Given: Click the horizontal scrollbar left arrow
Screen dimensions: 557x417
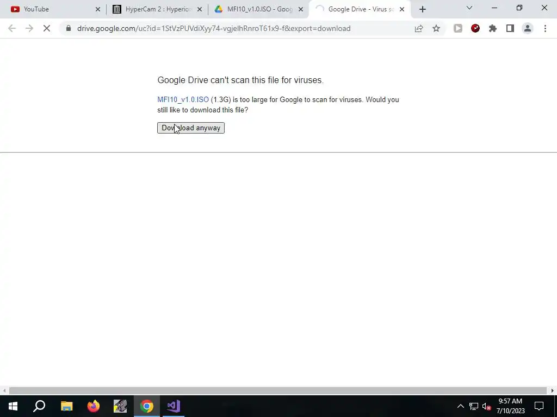Looking at the screenshot, I should pyautogui.click(x=4, y=391).
